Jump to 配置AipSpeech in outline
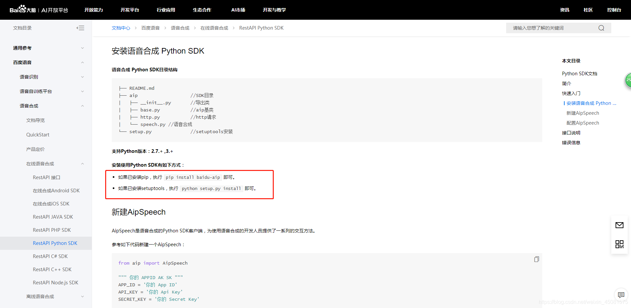This screenshot has width=631, height=308. click(x=583, y=123)
